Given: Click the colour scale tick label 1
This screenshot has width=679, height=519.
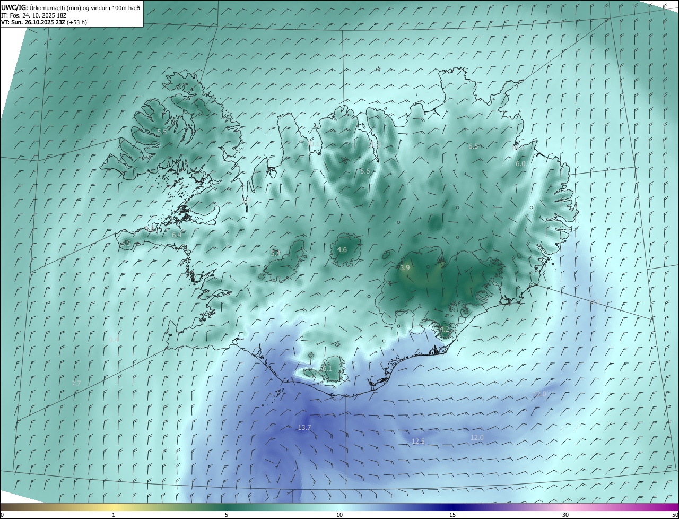Looking at the screenshot, I should click(x=114, y=515).
